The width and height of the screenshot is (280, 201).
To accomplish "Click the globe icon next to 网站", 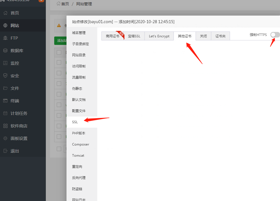I will (x=5, y=25).
